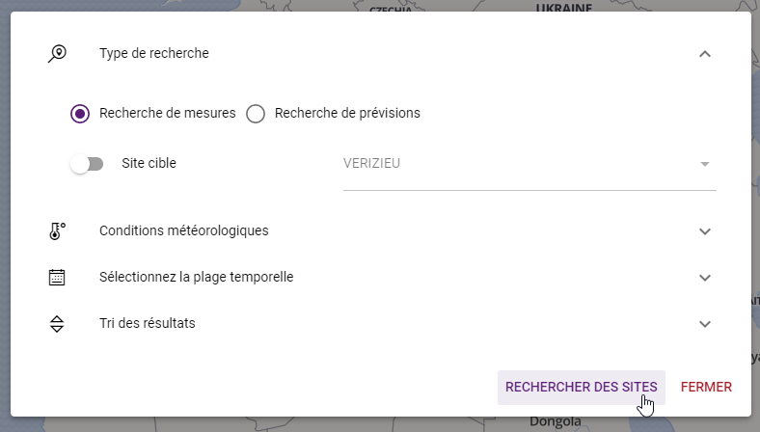Click the magnifier pin search type icon
The image size is (760, 432).
(x=57, y=53)
